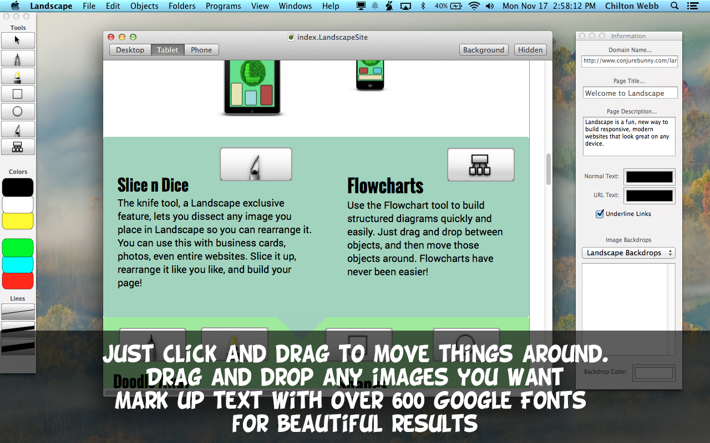Image resolution: width=710 pixels, height=443 pixels.
Task: Click the Background button
Action: point(483,50)
